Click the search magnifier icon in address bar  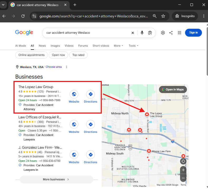[x=154, y=16]
